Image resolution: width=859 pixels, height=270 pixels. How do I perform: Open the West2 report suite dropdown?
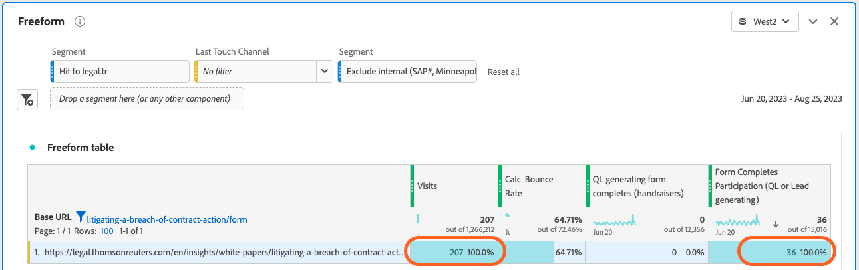[765, 21]
